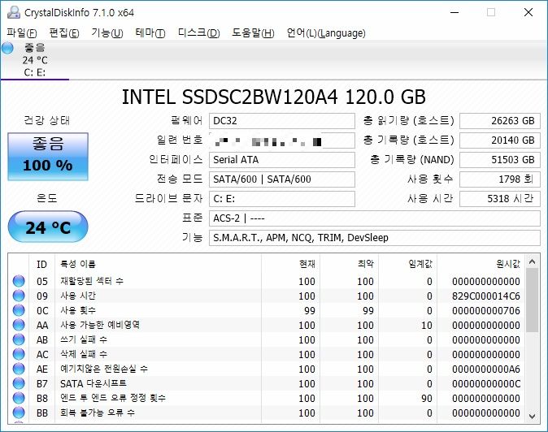Click the ID column header
Viewport: 548px width, 432px height.
42,264
